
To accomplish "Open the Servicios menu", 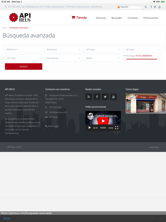I will click(101, 18).
